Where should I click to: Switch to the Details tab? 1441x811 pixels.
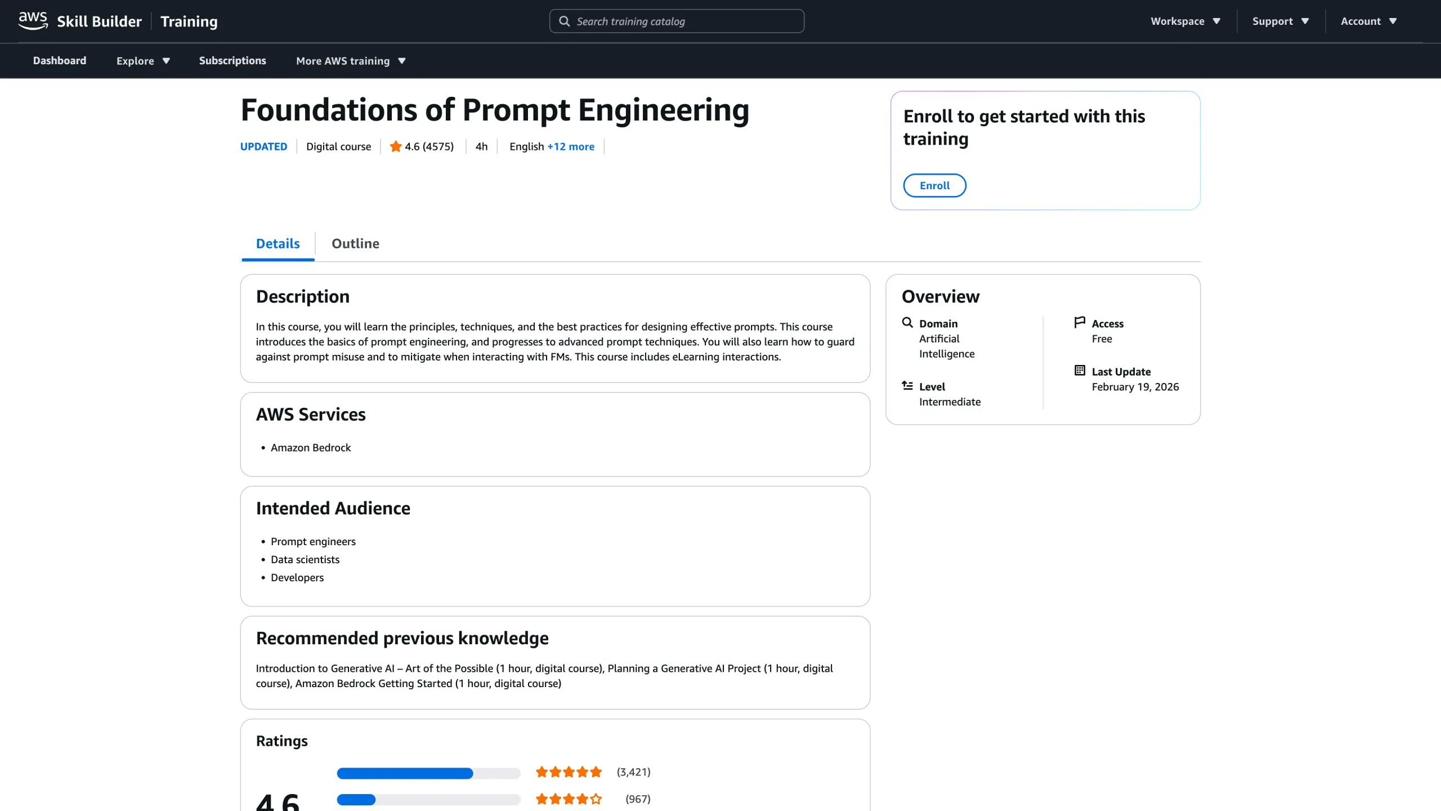coord(278,244)
